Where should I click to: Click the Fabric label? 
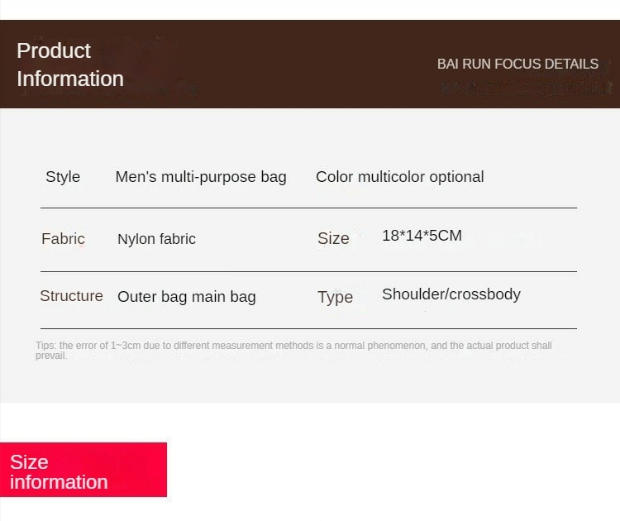pyautogui.click(x=63, y=238)
